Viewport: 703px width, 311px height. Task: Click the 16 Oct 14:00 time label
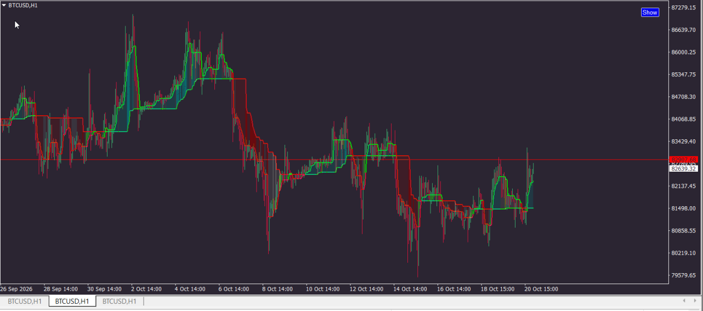click(x=454, y=289)
